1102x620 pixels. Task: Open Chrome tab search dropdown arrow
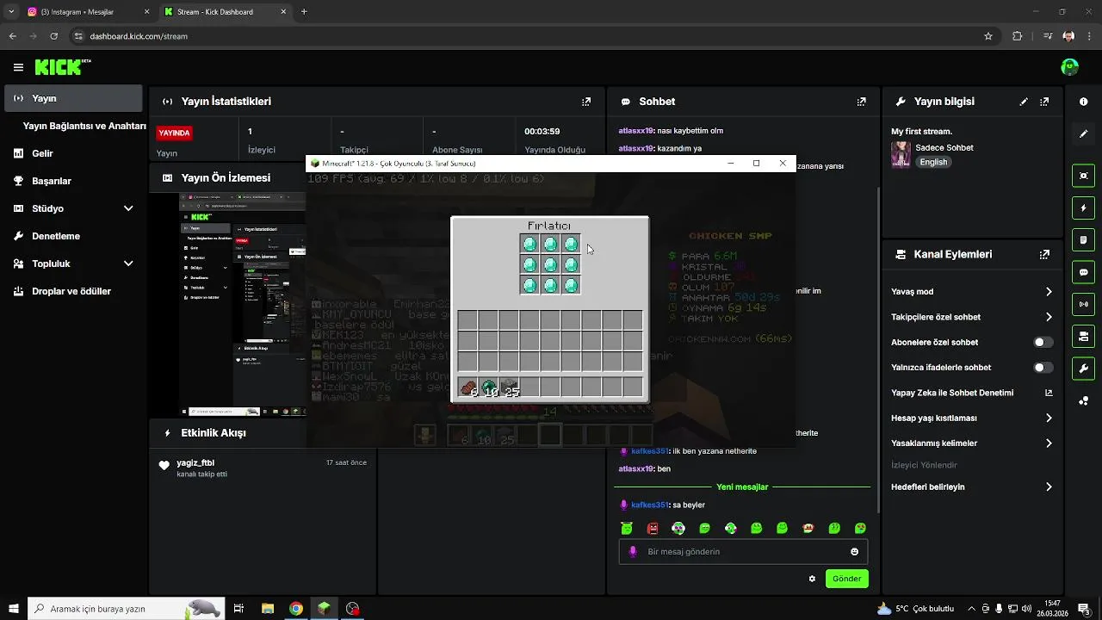coord(11,12)
